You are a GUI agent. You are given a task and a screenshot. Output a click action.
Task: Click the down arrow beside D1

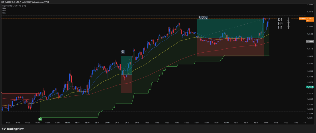point(288,19)
